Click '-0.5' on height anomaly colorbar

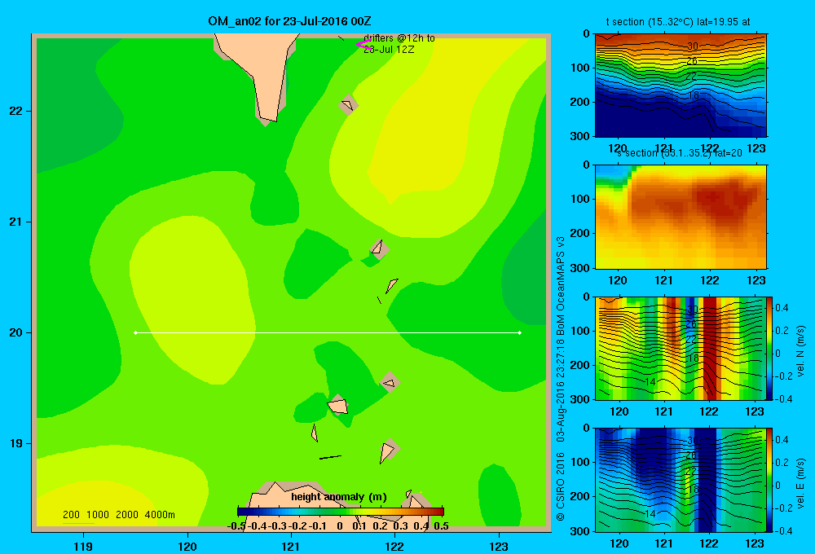pyautogui.click(x=236, y=526)
